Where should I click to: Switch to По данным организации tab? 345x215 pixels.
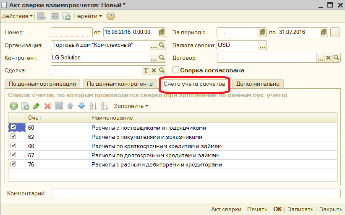[x=42, y=84]
